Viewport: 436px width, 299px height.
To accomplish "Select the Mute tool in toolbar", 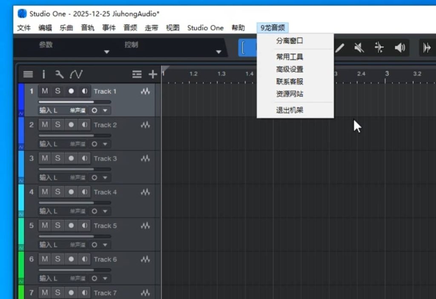I will [359, 48].
